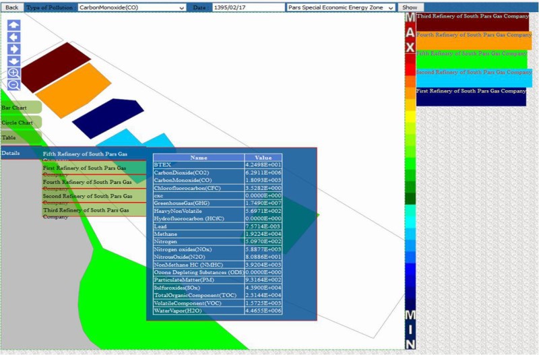Zoom out of the map
This screenshot has width=539, height=355.
[13, 85]
